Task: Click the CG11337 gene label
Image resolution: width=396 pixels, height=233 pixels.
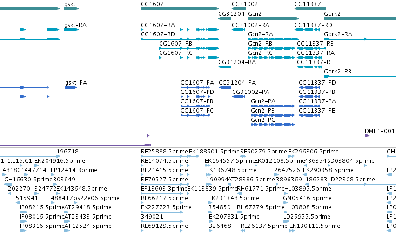Action: point(308,4)
